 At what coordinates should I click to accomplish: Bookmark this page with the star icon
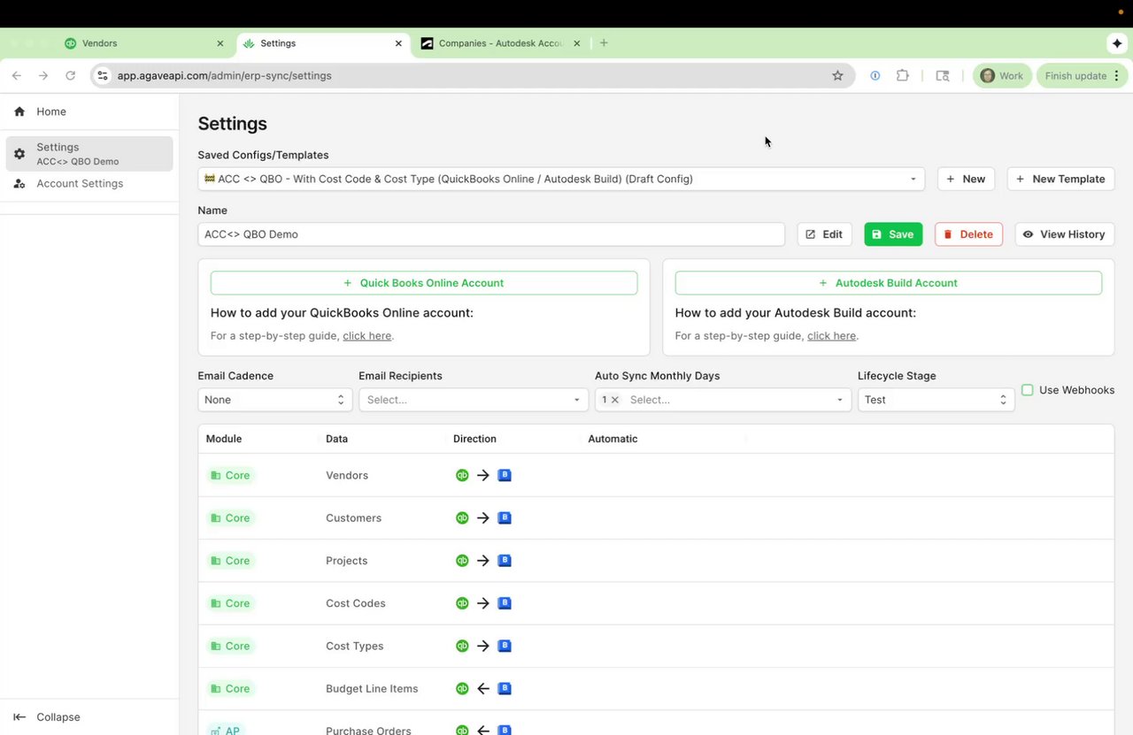[x=837, y=76]
